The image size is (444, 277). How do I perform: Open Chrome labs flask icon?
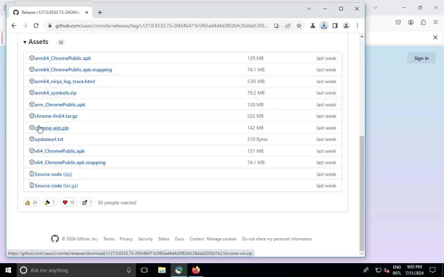(313, 26)
